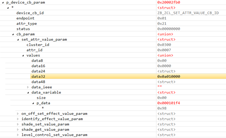Click status value 0x00000000

[x=169, y=29]
